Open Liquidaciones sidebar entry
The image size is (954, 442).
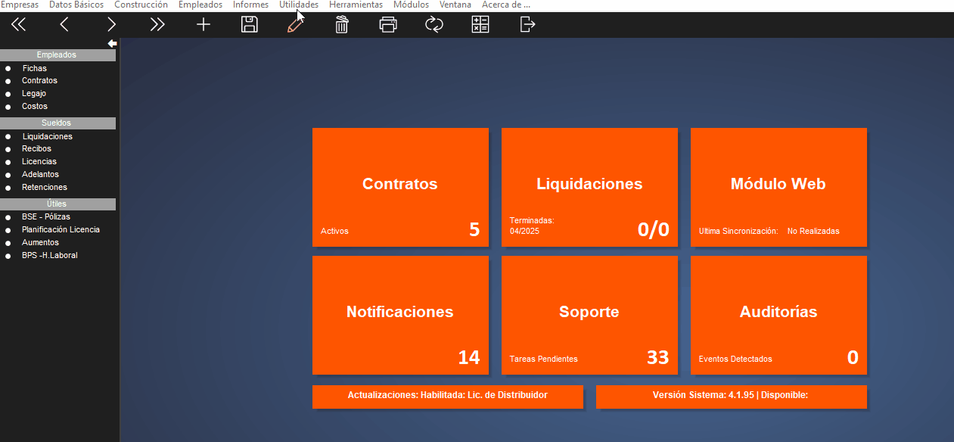(x=47, y=136)
